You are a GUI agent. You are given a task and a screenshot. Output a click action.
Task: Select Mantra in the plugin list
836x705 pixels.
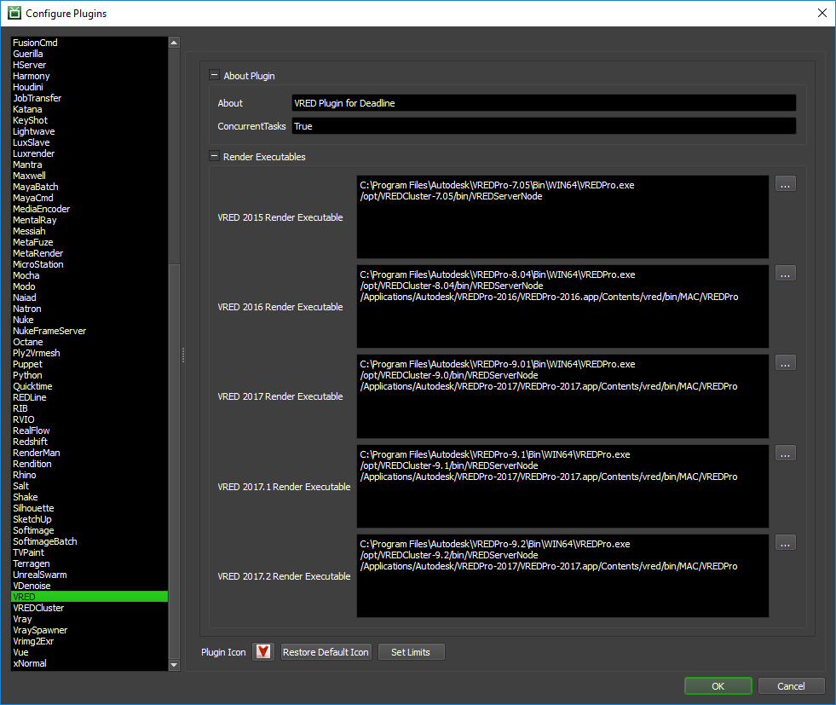(x=89, y=165)
